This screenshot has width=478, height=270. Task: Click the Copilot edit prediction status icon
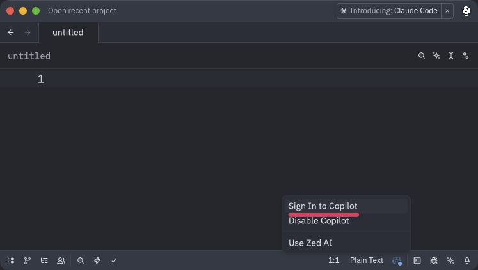[397, 260]
